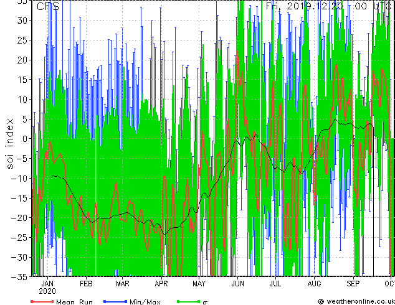
Task: Click the y-axis value 5
Action: click(25, 119)
